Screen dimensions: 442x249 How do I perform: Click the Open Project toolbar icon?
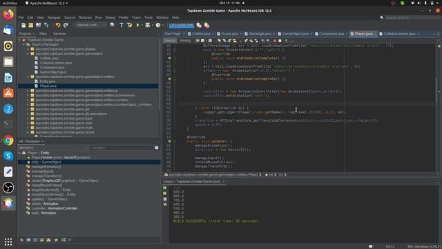coord(39,25)
